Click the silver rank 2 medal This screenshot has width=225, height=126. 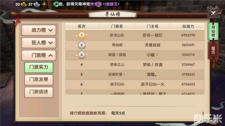click(82, 45)
